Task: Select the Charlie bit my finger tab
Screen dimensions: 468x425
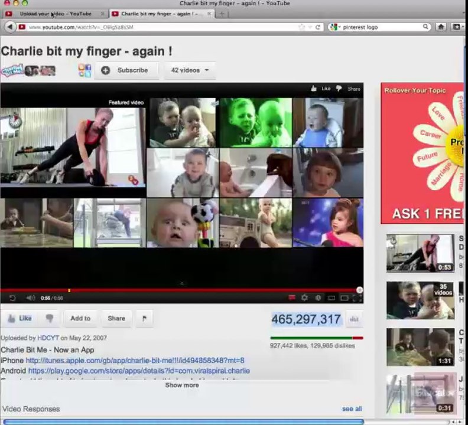Action: (161, 14)
